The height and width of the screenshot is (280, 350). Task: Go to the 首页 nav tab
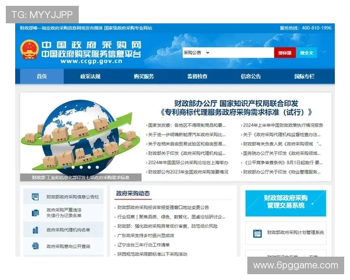pyautogui.click(x=42, y=76)
